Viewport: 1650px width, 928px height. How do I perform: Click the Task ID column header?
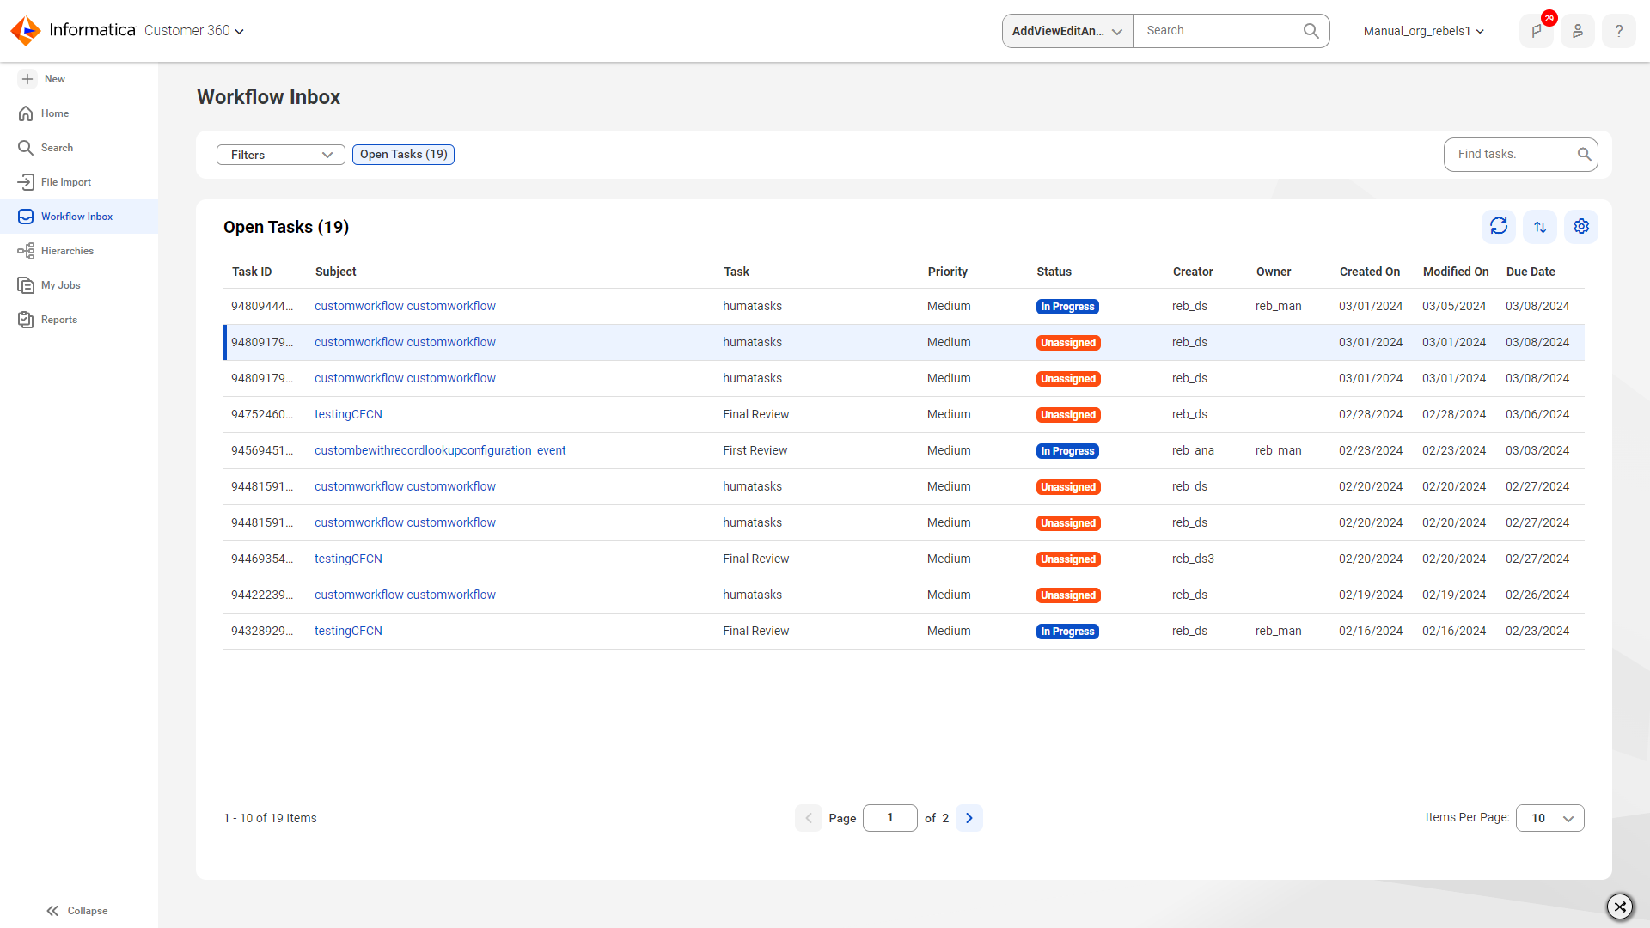tap(252, 272)
